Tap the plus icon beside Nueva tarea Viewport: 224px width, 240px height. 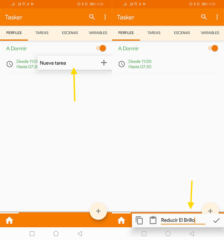click(x=104, y=63)
